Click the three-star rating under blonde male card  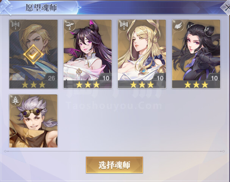(33, 85)
